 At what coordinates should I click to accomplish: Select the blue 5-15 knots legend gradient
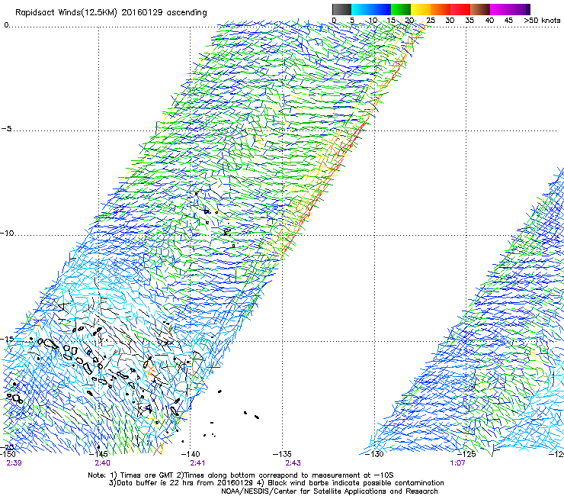tap(371, 9)
